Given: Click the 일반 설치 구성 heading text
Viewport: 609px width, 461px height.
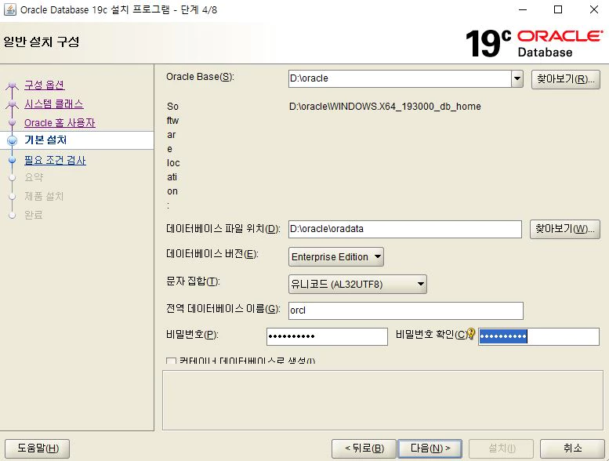Looking at the screenshot, I should (42, 42).
